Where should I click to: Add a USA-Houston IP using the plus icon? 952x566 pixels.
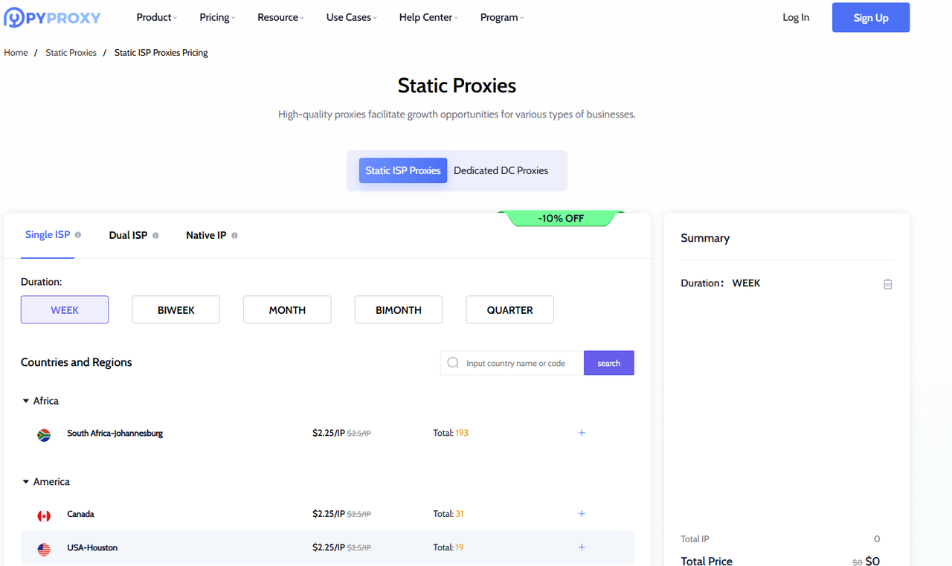(582, 547)
